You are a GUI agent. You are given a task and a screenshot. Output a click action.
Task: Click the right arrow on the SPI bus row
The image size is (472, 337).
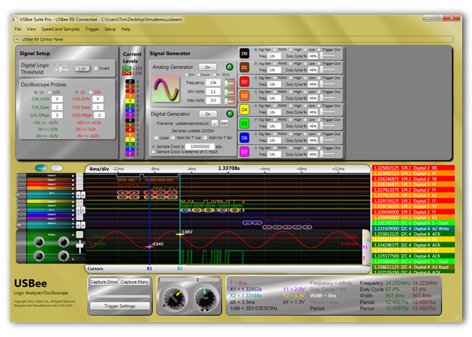point(83,195)
